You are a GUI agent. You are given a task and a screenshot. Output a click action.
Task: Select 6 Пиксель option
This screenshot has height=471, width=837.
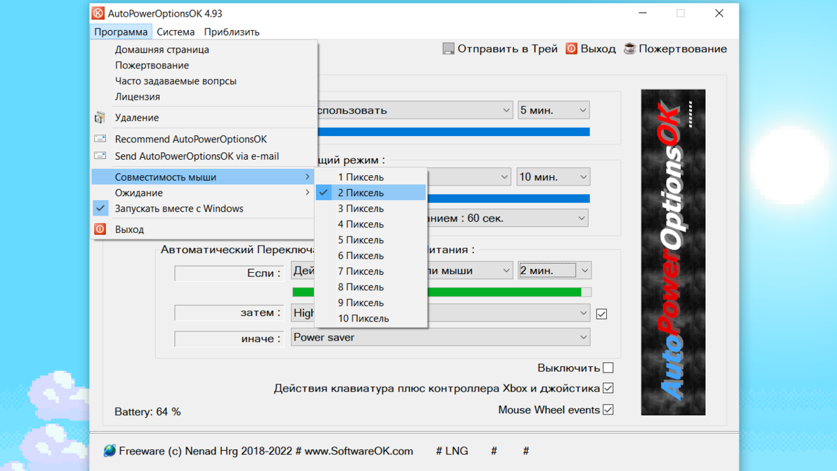pos(371,255)
